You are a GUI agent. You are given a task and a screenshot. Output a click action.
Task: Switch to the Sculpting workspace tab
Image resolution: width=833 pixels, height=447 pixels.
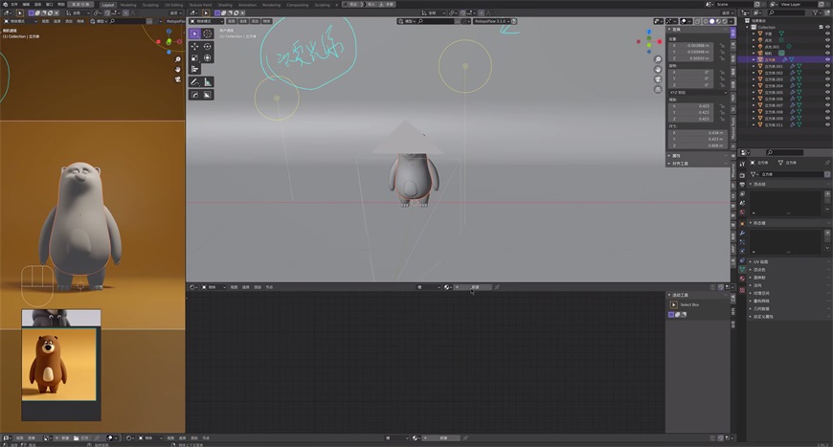click(150, 5)
